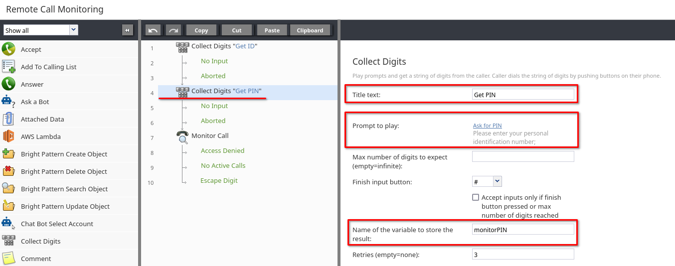Select the Accept block icon
Image resolution: width=675 pixels, height=266 pixels.
8,49
